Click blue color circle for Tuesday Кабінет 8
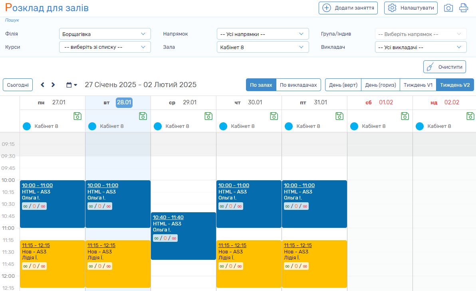This screenshot has height=291, width=476. (x=92, y=126)
